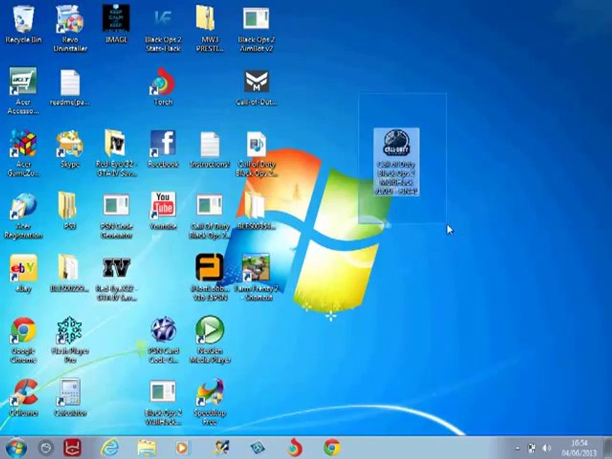Select the Instructions! text document

coord(210,149)
